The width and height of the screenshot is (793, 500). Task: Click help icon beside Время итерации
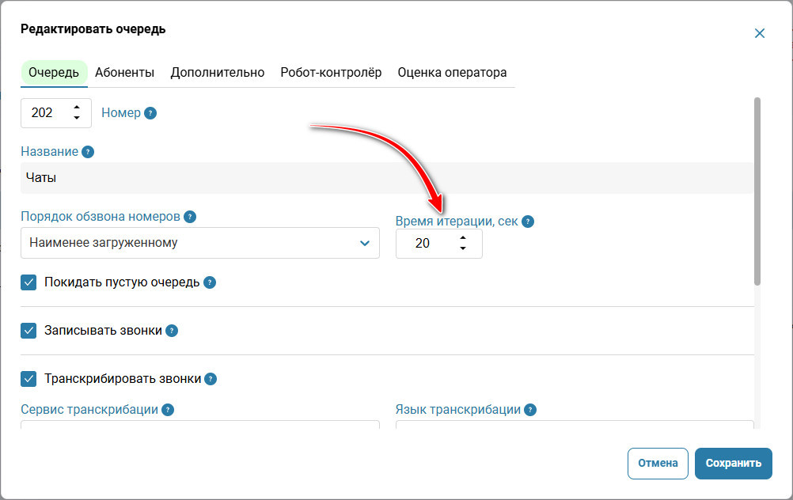coord(528,222)
